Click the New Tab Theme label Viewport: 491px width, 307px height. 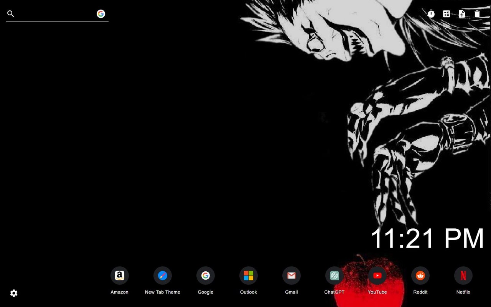pyautogui.click(x=163, y=292)
